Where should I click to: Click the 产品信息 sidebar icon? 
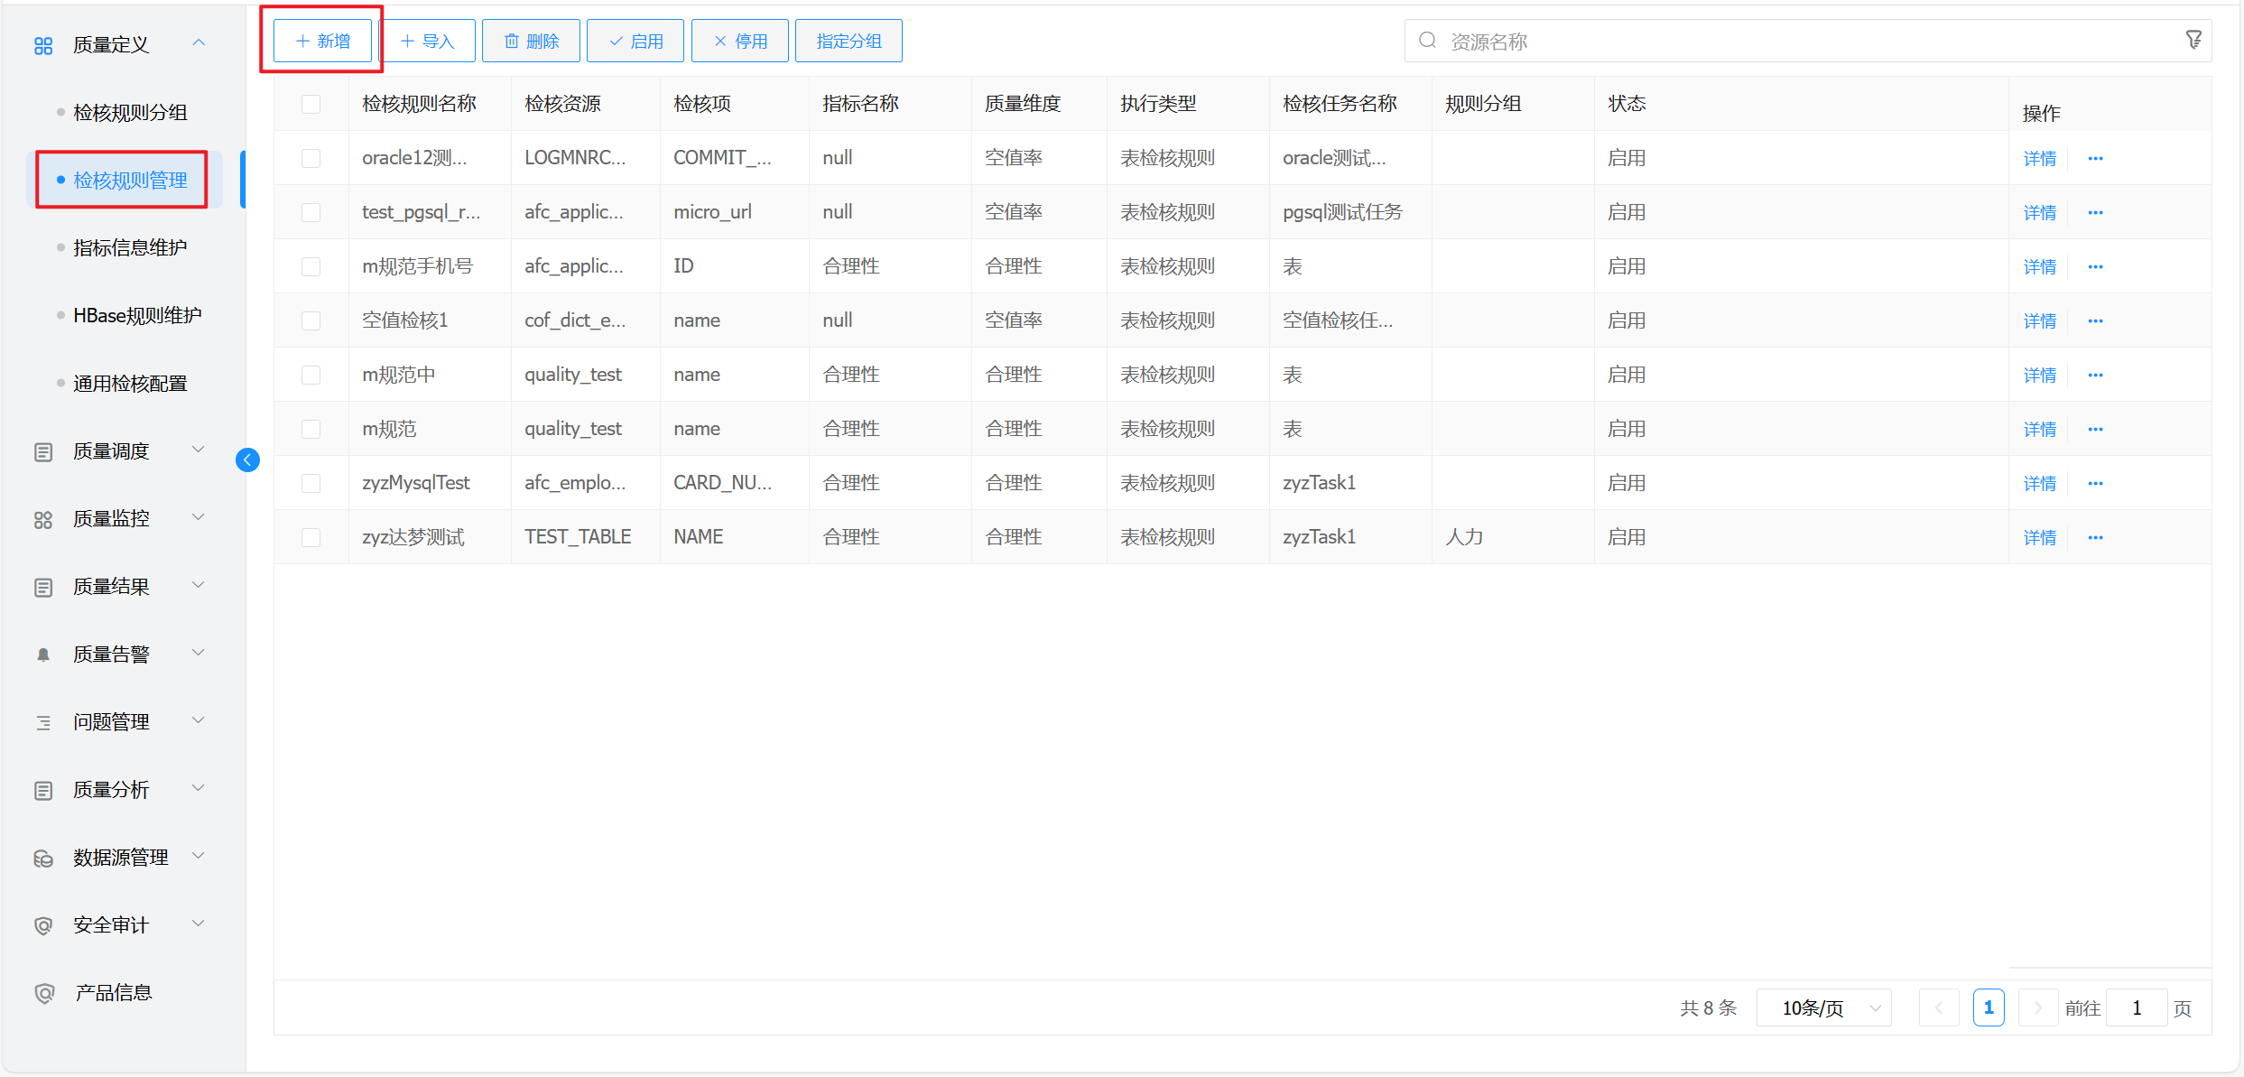(x=43, y=993)
